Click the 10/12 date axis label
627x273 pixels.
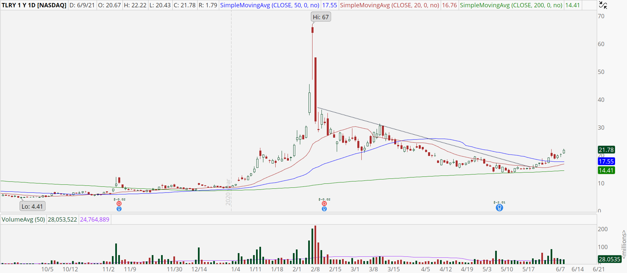70,269
